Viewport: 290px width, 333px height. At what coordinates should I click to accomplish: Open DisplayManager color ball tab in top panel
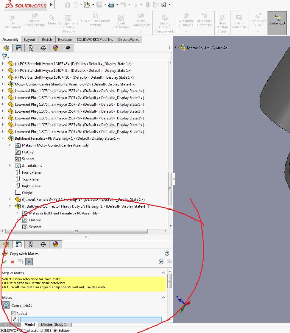[x=56, y=48]
